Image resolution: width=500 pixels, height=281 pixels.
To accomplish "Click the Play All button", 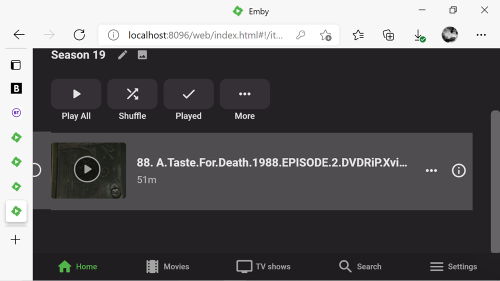I will pos(76,94).
